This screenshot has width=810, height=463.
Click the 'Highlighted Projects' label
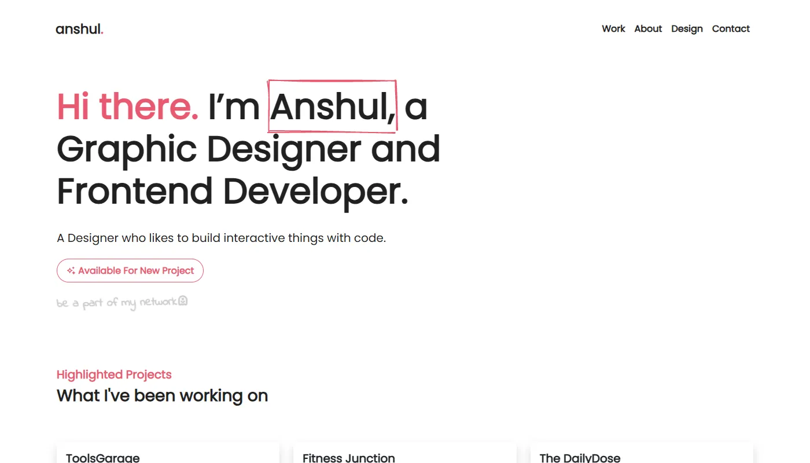point(114,374)
